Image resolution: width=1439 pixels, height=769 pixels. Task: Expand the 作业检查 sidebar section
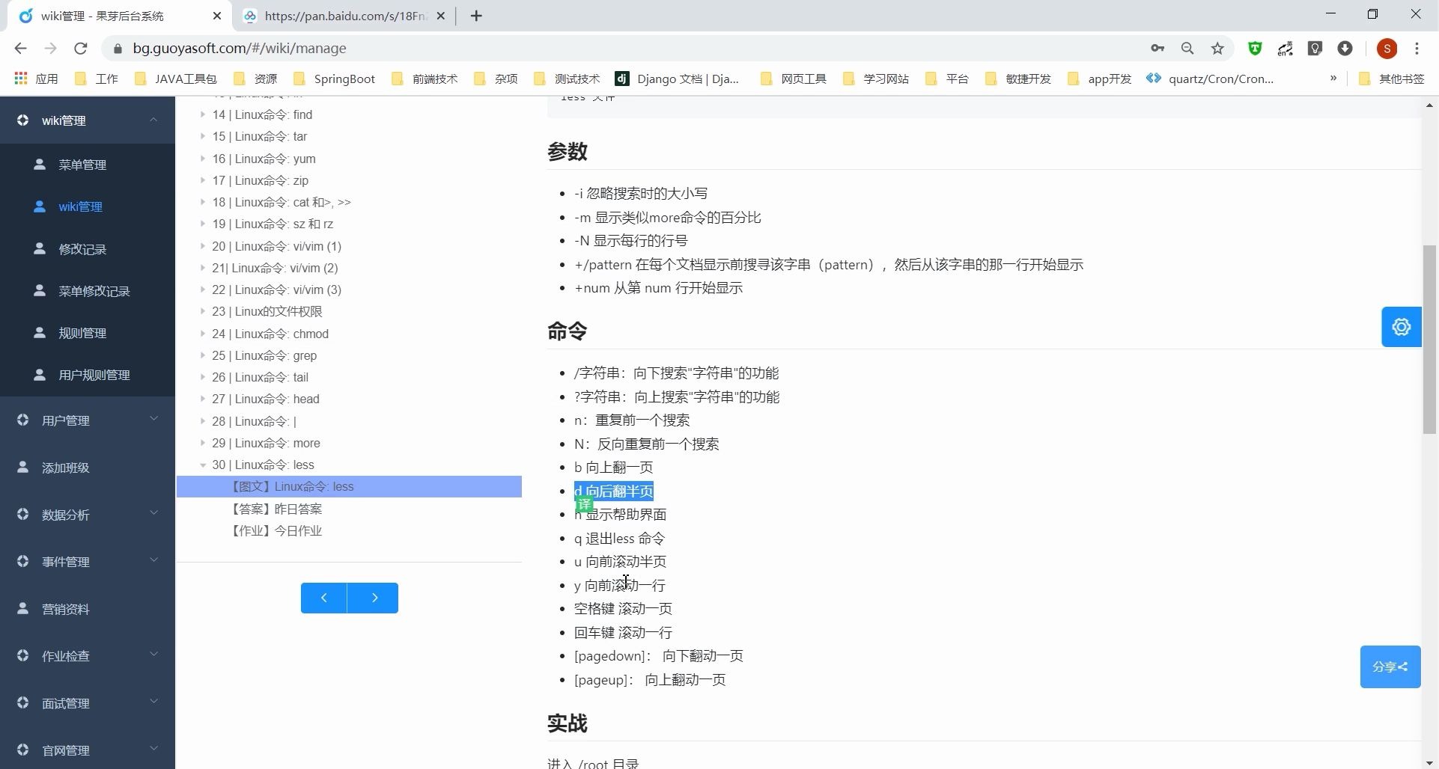88,656
